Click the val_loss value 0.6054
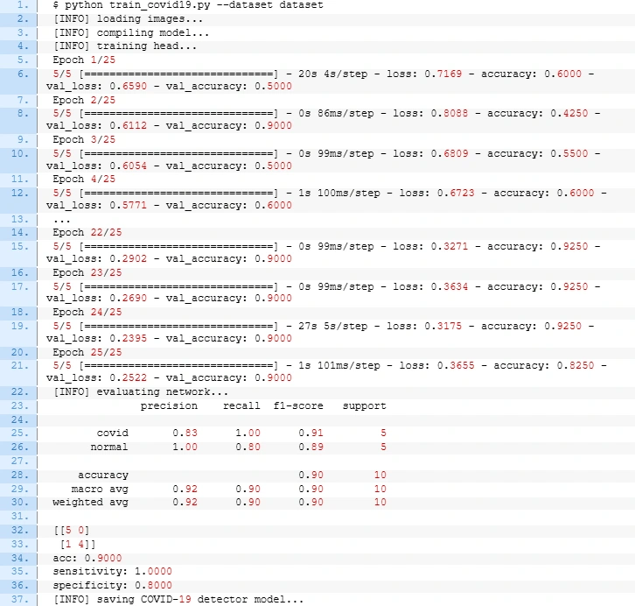Screen dimensions: 635x606 point(128,166)
